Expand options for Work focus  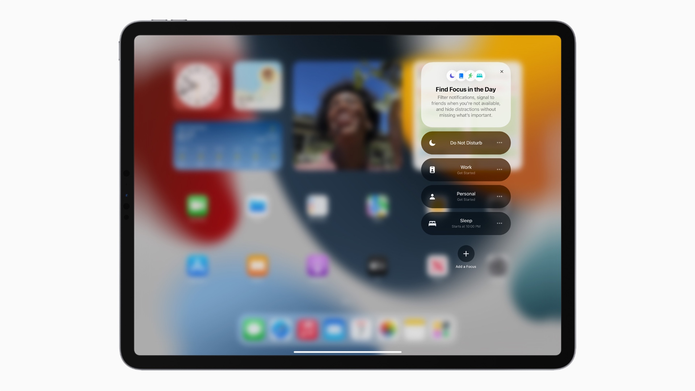tap(500, 169)
